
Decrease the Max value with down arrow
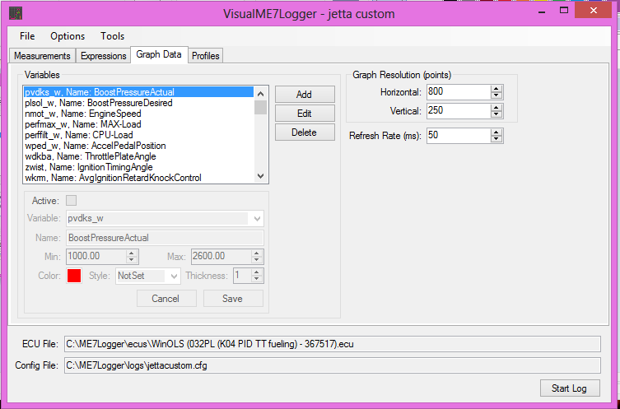pos(257,259)
